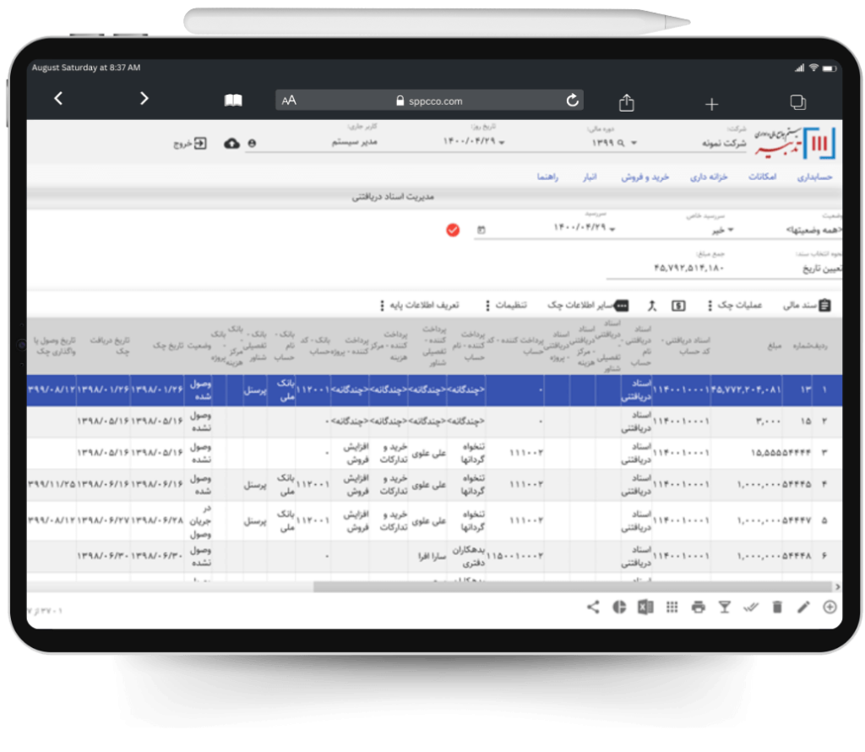Click the double checkmark select-all icon
Viewport: 865px width, 752px height.
(x=750, y=607)
